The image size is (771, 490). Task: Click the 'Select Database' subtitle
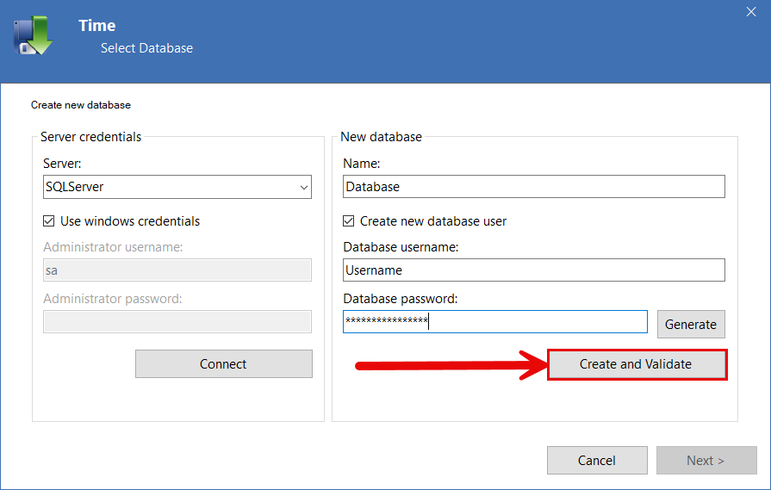click(x=146, y=48)
